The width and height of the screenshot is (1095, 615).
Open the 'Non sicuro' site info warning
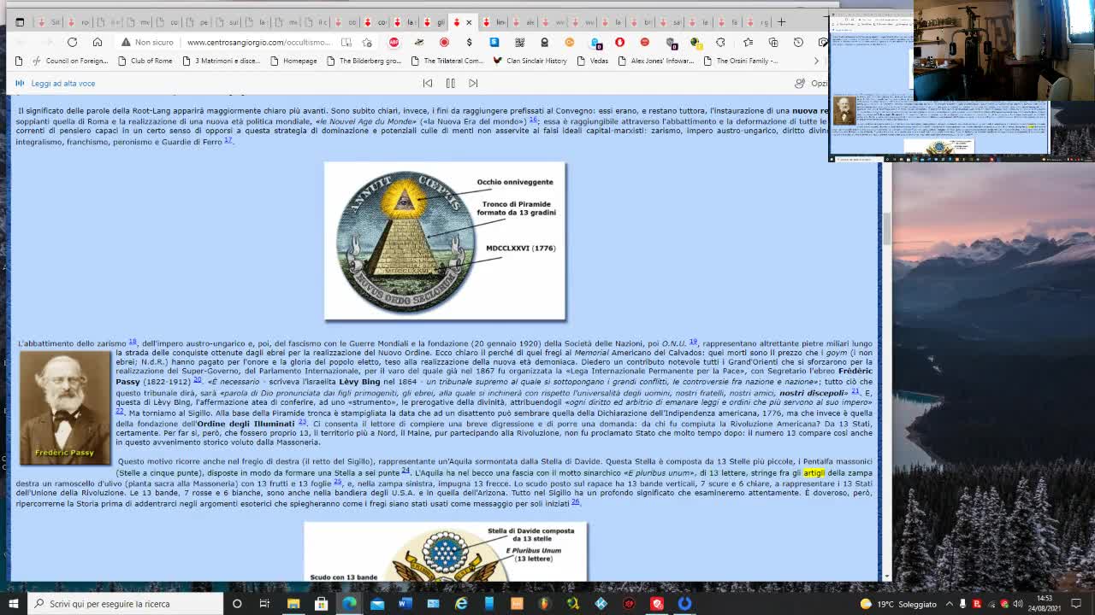point(147,42)
